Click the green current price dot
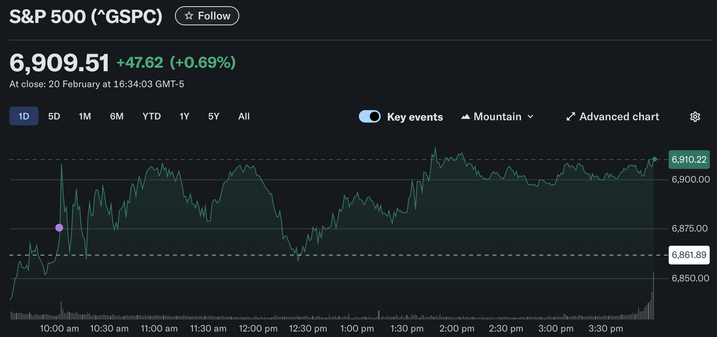This screenshot has width=717, height=337. 655,159
